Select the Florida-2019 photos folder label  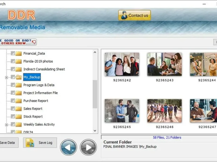[38, 61]
